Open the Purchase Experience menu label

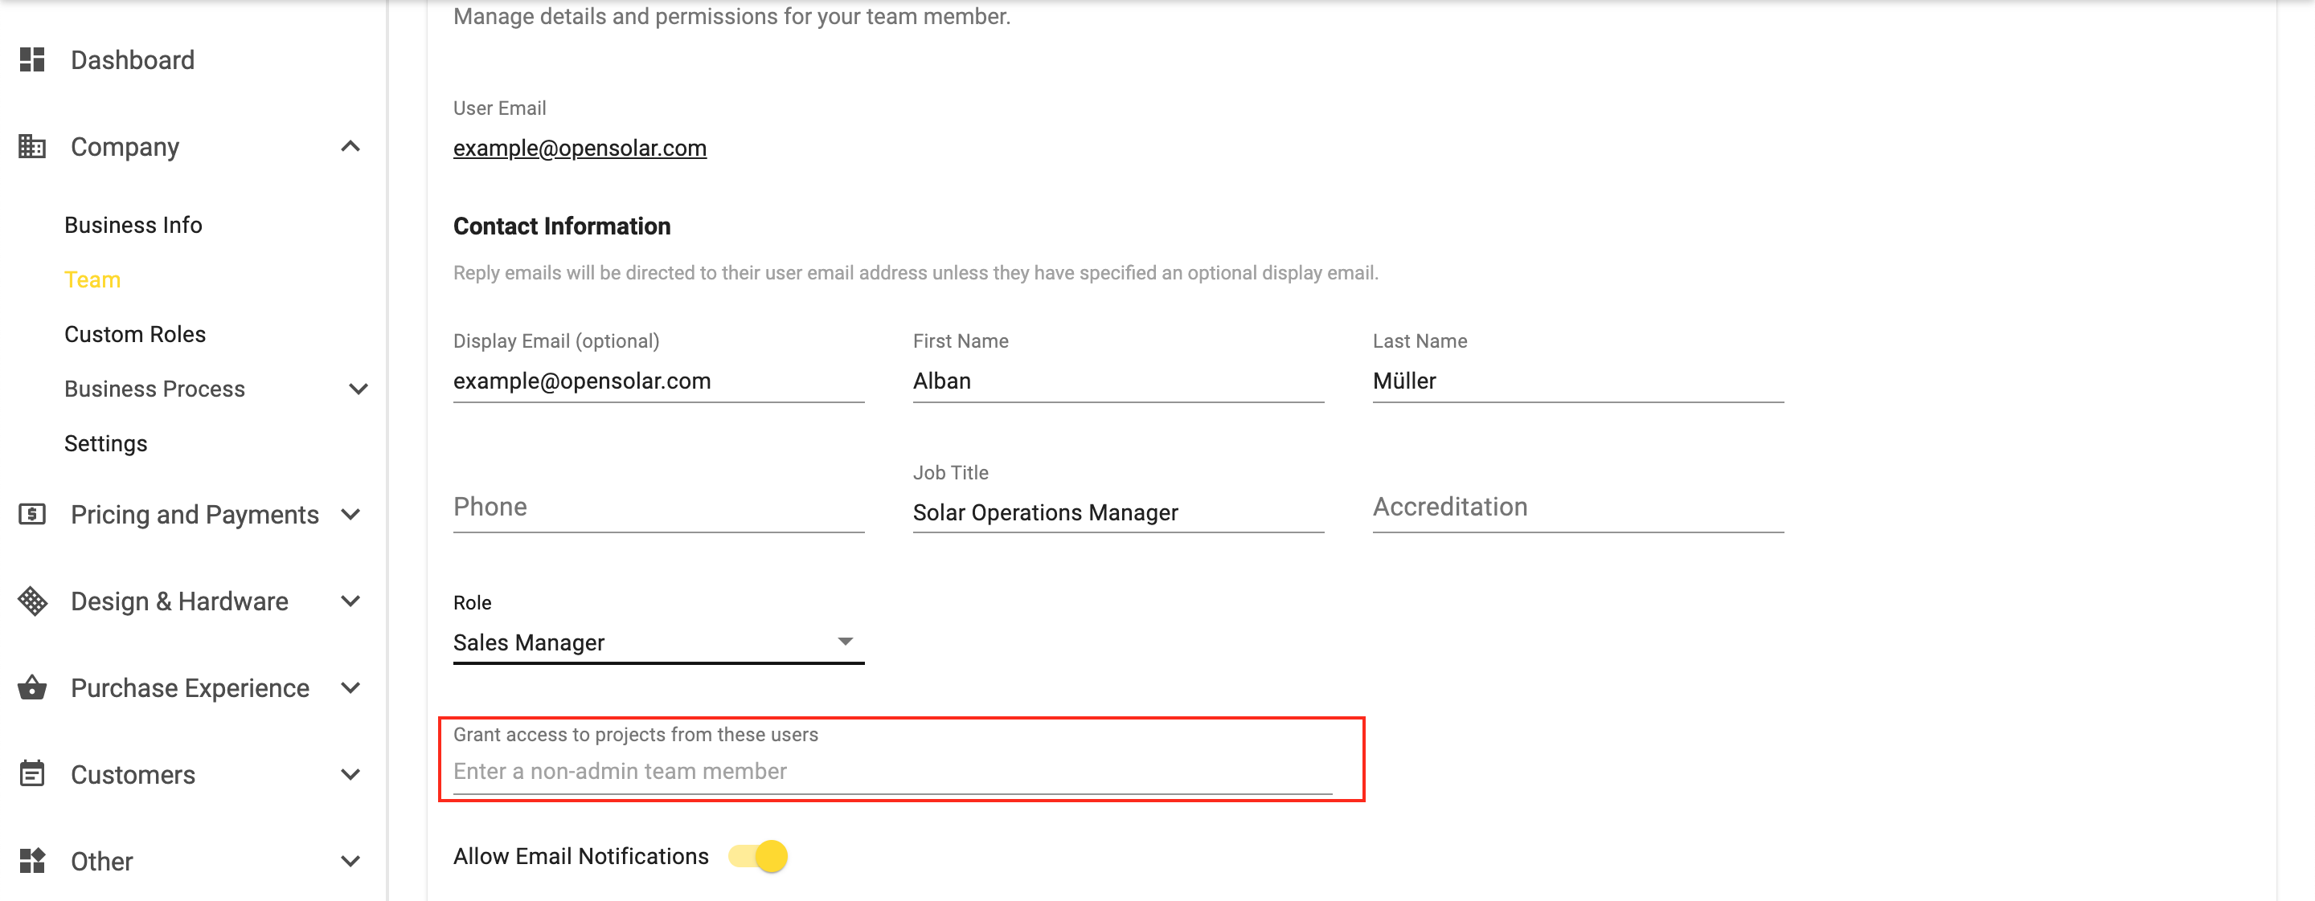pyautogui.click(x=191, y=688)
